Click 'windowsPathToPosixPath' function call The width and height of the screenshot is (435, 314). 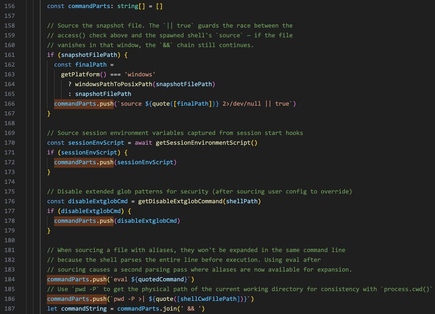[114, 84]
